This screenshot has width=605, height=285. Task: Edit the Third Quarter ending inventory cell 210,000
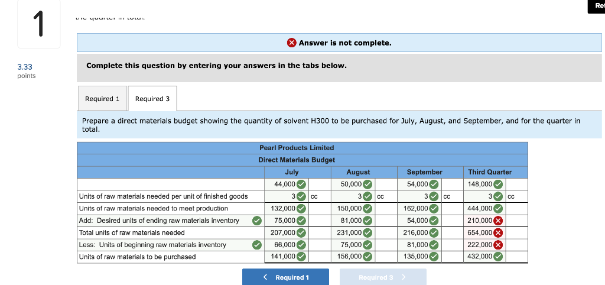point(484,221)
